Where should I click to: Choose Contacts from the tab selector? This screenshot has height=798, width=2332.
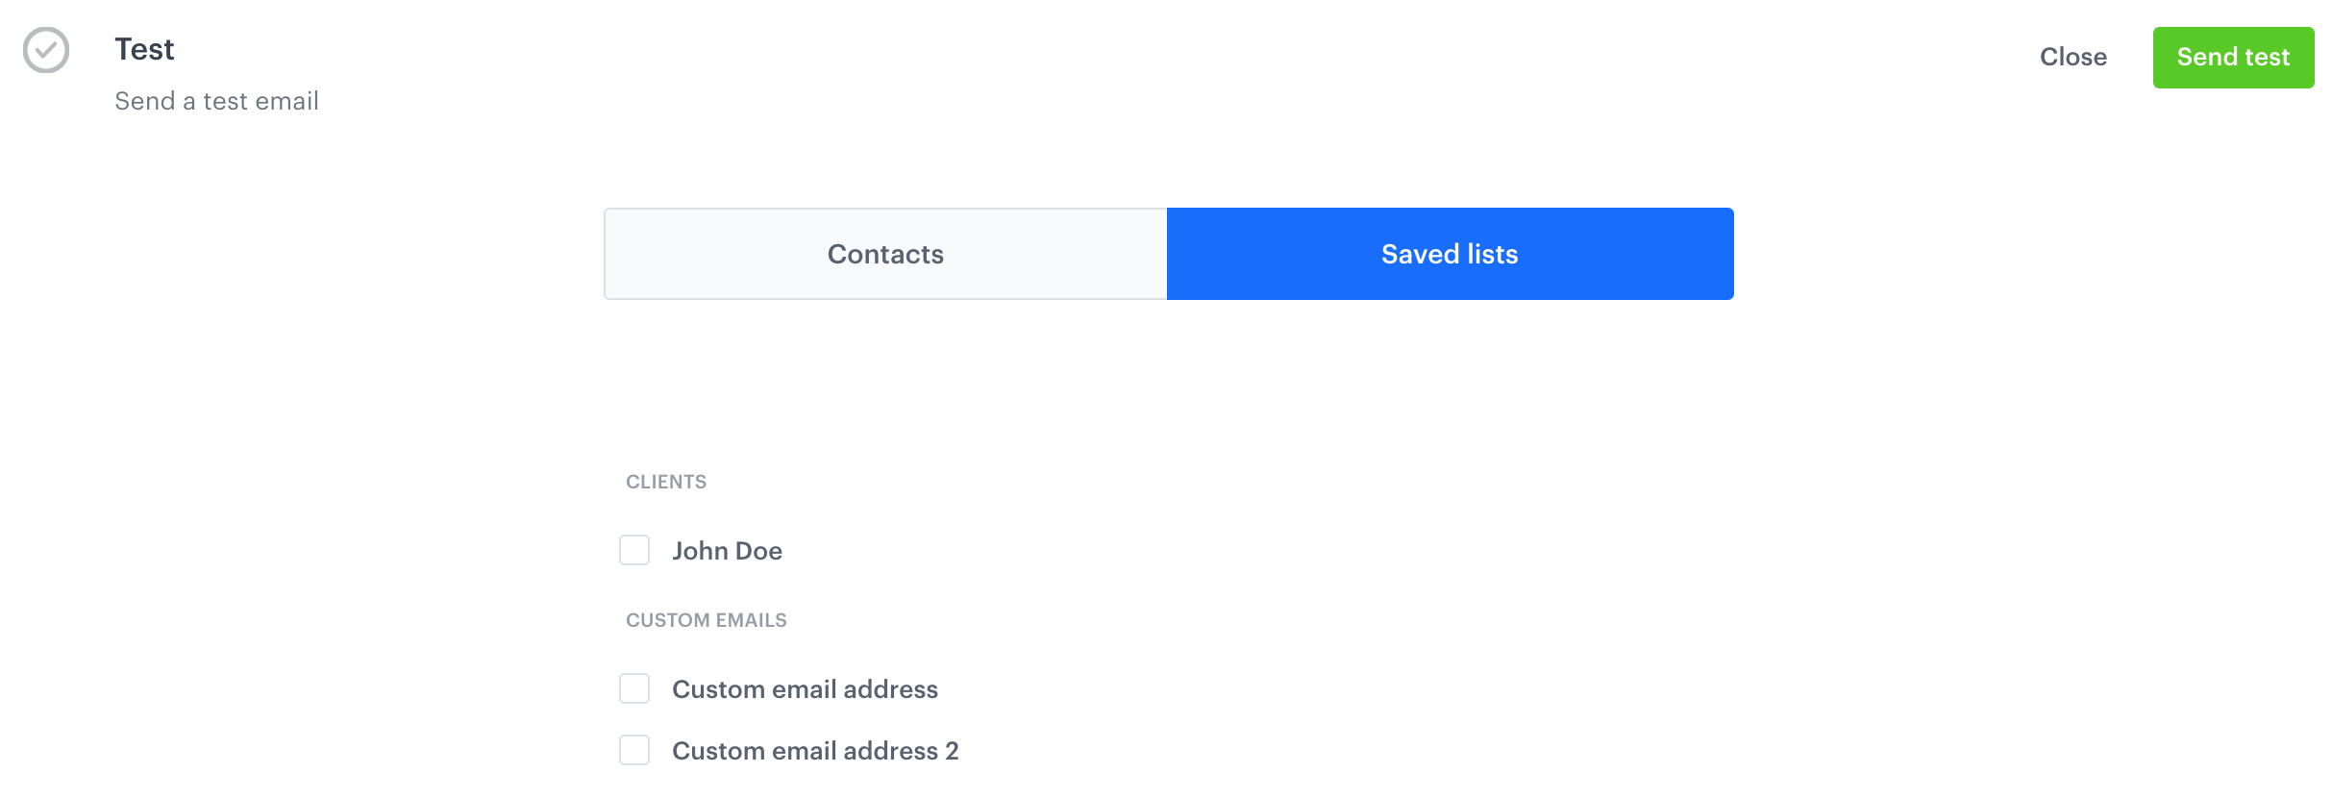883,254
